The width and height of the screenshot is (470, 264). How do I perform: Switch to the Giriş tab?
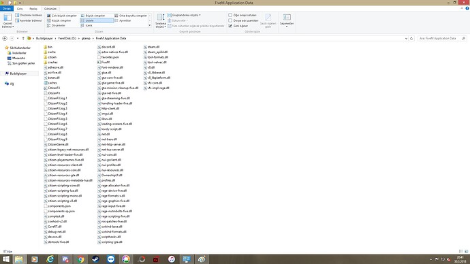tap(20, 9)
